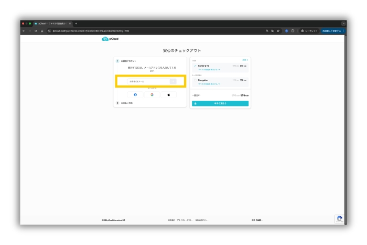Expand all features under Family 2 TB
The height and width of the screenshot is (245, 367).
point(209,69)
